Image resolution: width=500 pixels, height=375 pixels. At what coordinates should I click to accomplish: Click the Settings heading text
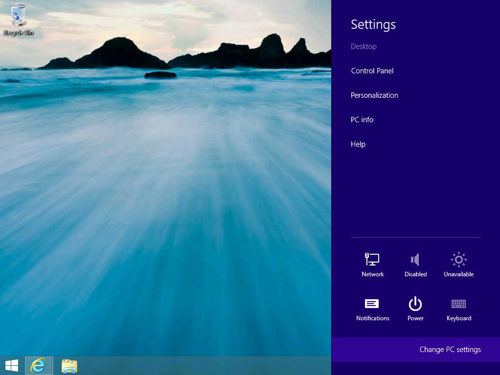(373, 24)
